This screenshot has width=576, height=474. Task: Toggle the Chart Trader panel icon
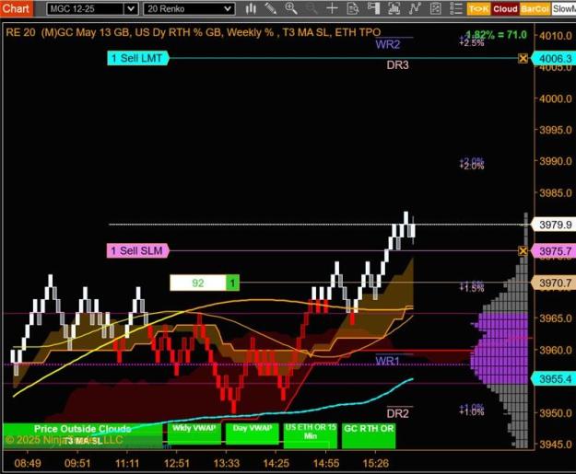pos(373,8)
